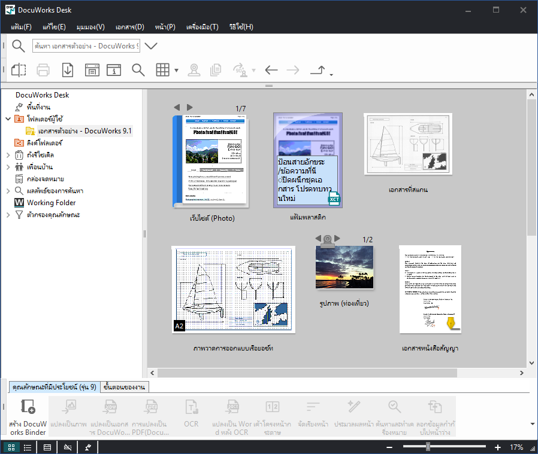Screen dimensions: 538x454
Task: Toggle thumbnail grid view at bottom left
Action: [11, 447]
